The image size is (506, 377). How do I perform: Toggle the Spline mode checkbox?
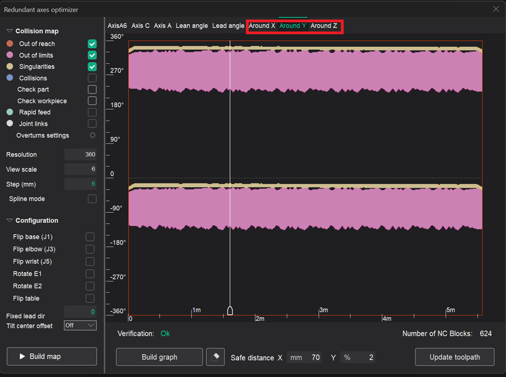pyautogui.click(x=92, y=199)
